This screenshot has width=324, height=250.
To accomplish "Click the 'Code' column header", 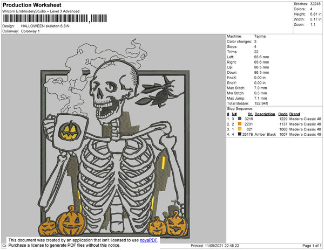I will point(283,114).
